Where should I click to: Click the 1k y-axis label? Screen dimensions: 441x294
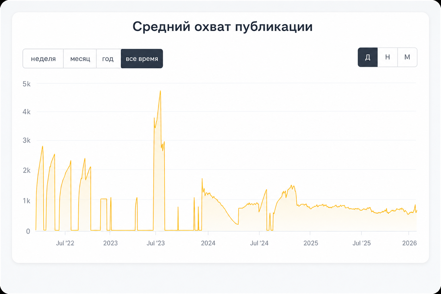click(x=27, y=201)
